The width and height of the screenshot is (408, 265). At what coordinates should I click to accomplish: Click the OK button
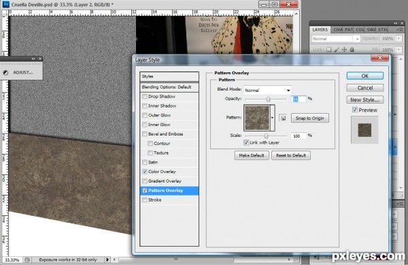coord(364,76)
